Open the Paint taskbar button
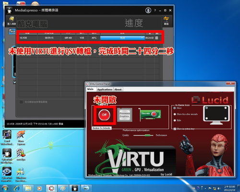This screenshot has width=240, height=192. click(x=63, y=188)
